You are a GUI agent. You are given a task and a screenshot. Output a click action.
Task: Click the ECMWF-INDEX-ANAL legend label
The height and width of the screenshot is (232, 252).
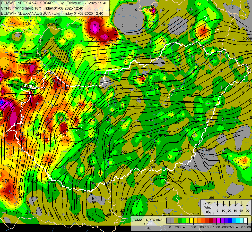(x=149, y=220)
